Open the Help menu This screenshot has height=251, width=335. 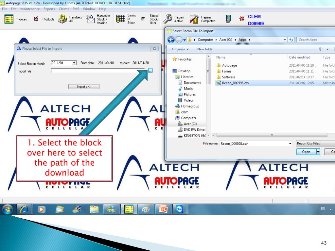[x=102, y=9]
